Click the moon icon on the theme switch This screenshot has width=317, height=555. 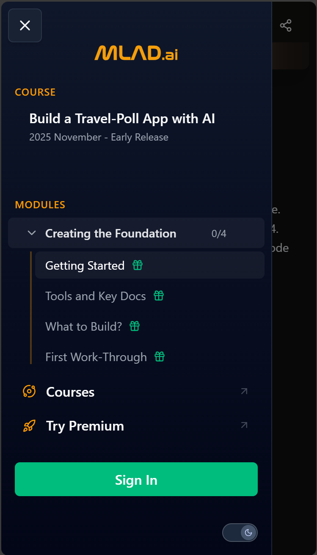pos(248,533)
